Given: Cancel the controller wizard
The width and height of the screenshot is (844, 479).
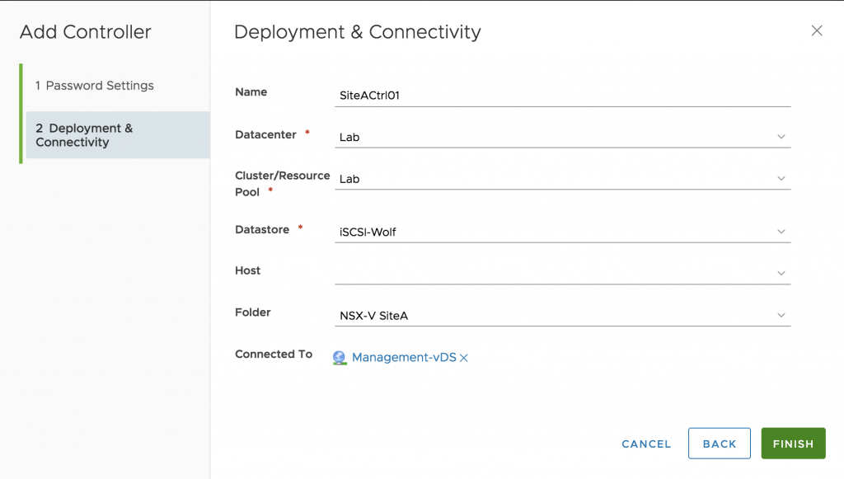Looking at the screenshot, I should coord(646,444).
